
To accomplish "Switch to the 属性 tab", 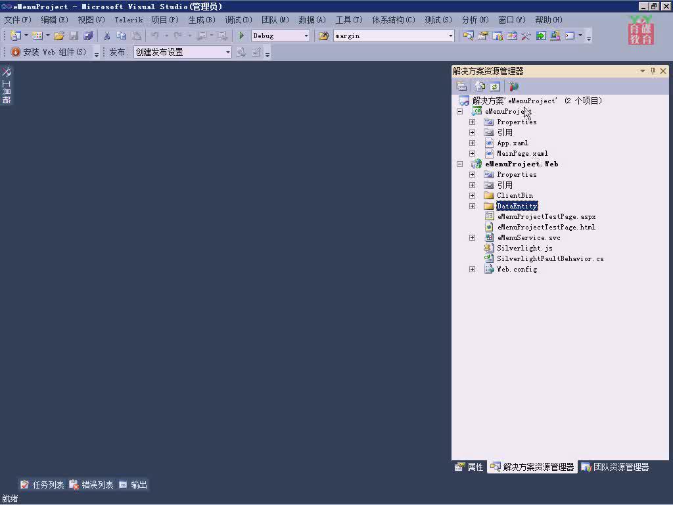I will point(469,467).
